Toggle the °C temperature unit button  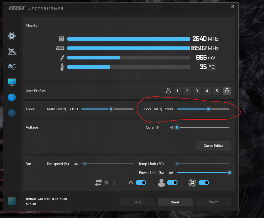(x=212, y=67)
